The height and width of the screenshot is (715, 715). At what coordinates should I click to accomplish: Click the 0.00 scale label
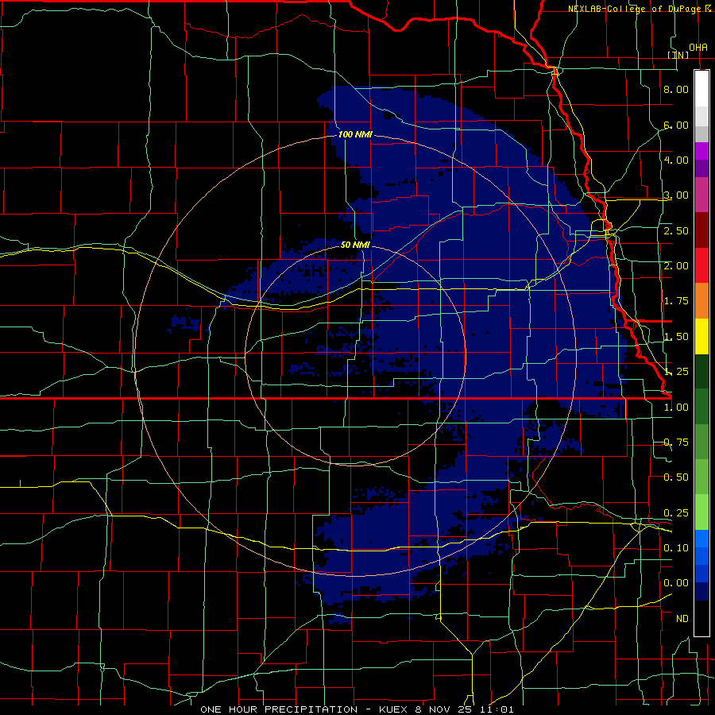click(x=676, y=583)
